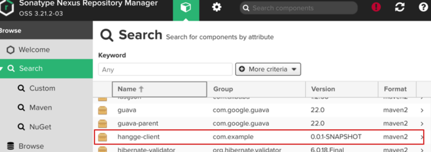
Task: Open the Browse cube icon in header
Action: click(x=186, y=8)
